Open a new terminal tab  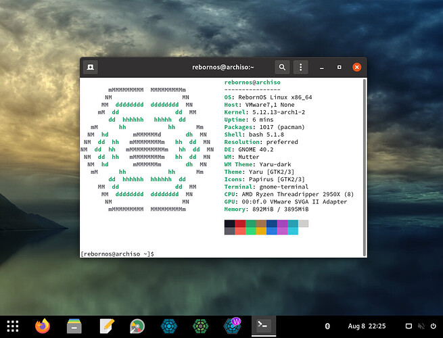coord(90,67)
